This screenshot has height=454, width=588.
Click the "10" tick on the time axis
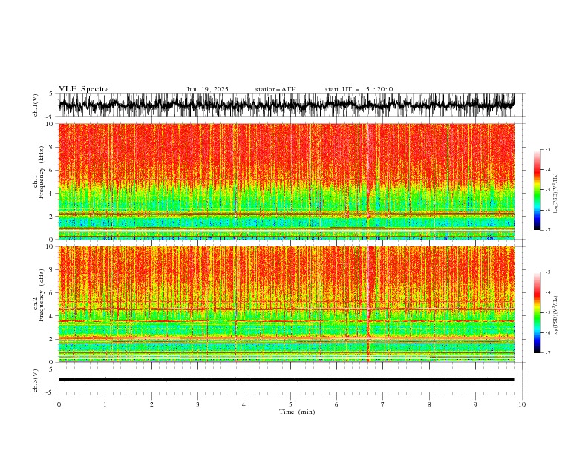(x=522, y=404)
